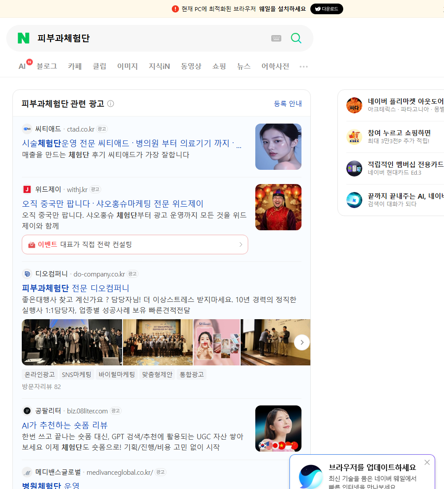Switch to the 이미지 tab

pos(127,66)
